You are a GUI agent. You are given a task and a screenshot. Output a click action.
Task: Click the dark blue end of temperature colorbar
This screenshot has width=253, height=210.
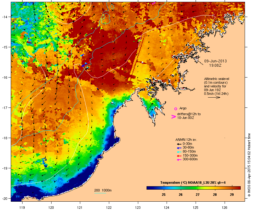149,188
